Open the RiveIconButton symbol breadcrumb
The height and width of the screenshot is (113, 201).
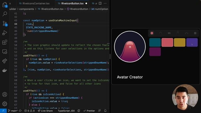tap(78, 9)
